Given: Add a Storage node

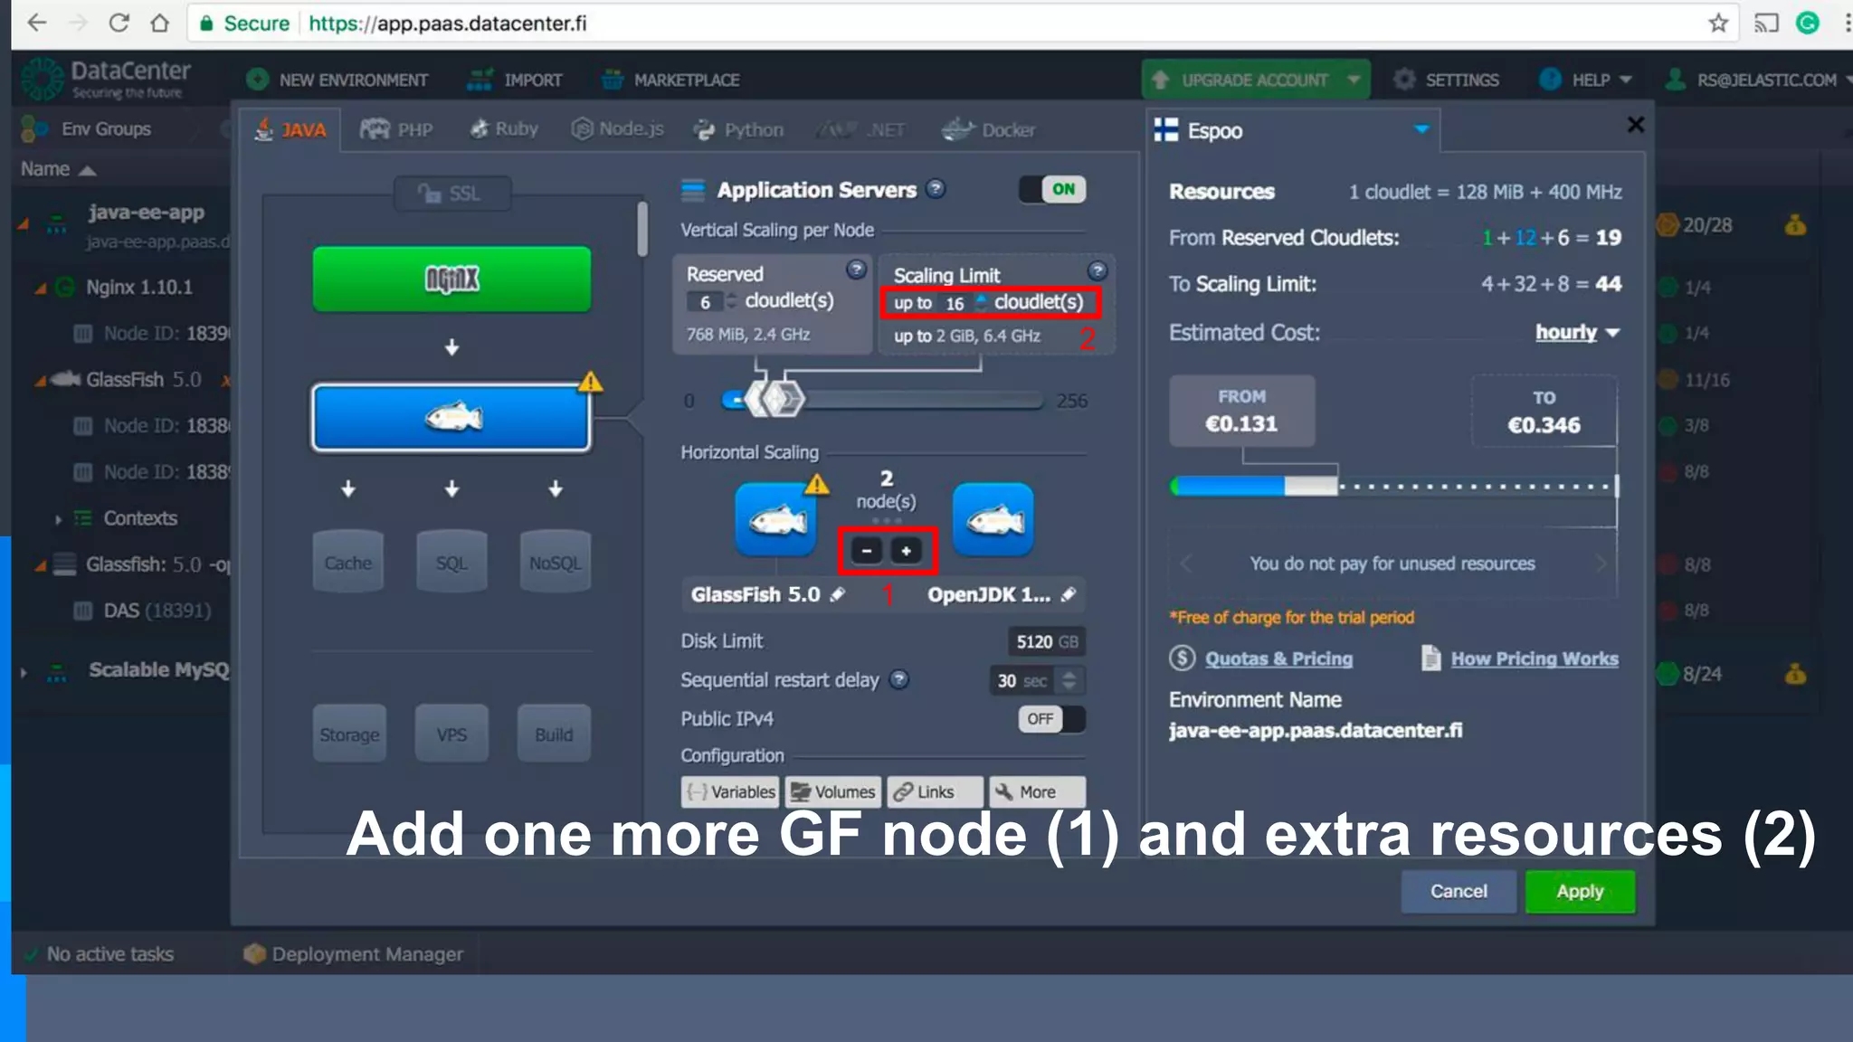Looking at the screenshot, I should click(349, 734).
